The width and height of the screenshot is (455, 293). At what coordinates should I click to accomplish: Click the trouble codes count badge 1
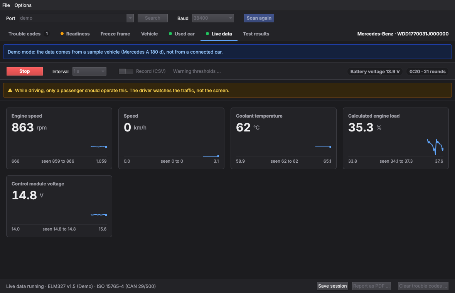pyautogui.click(x=47, y=34)
